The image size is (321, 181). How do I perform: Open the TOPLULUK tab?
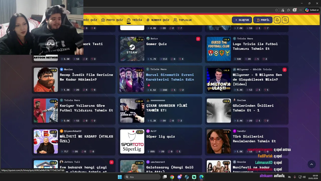coord(183,20)
